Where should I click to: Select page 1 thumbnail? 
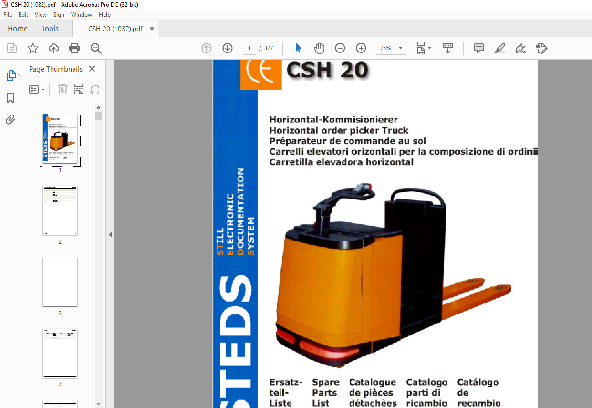click(60, 139)
